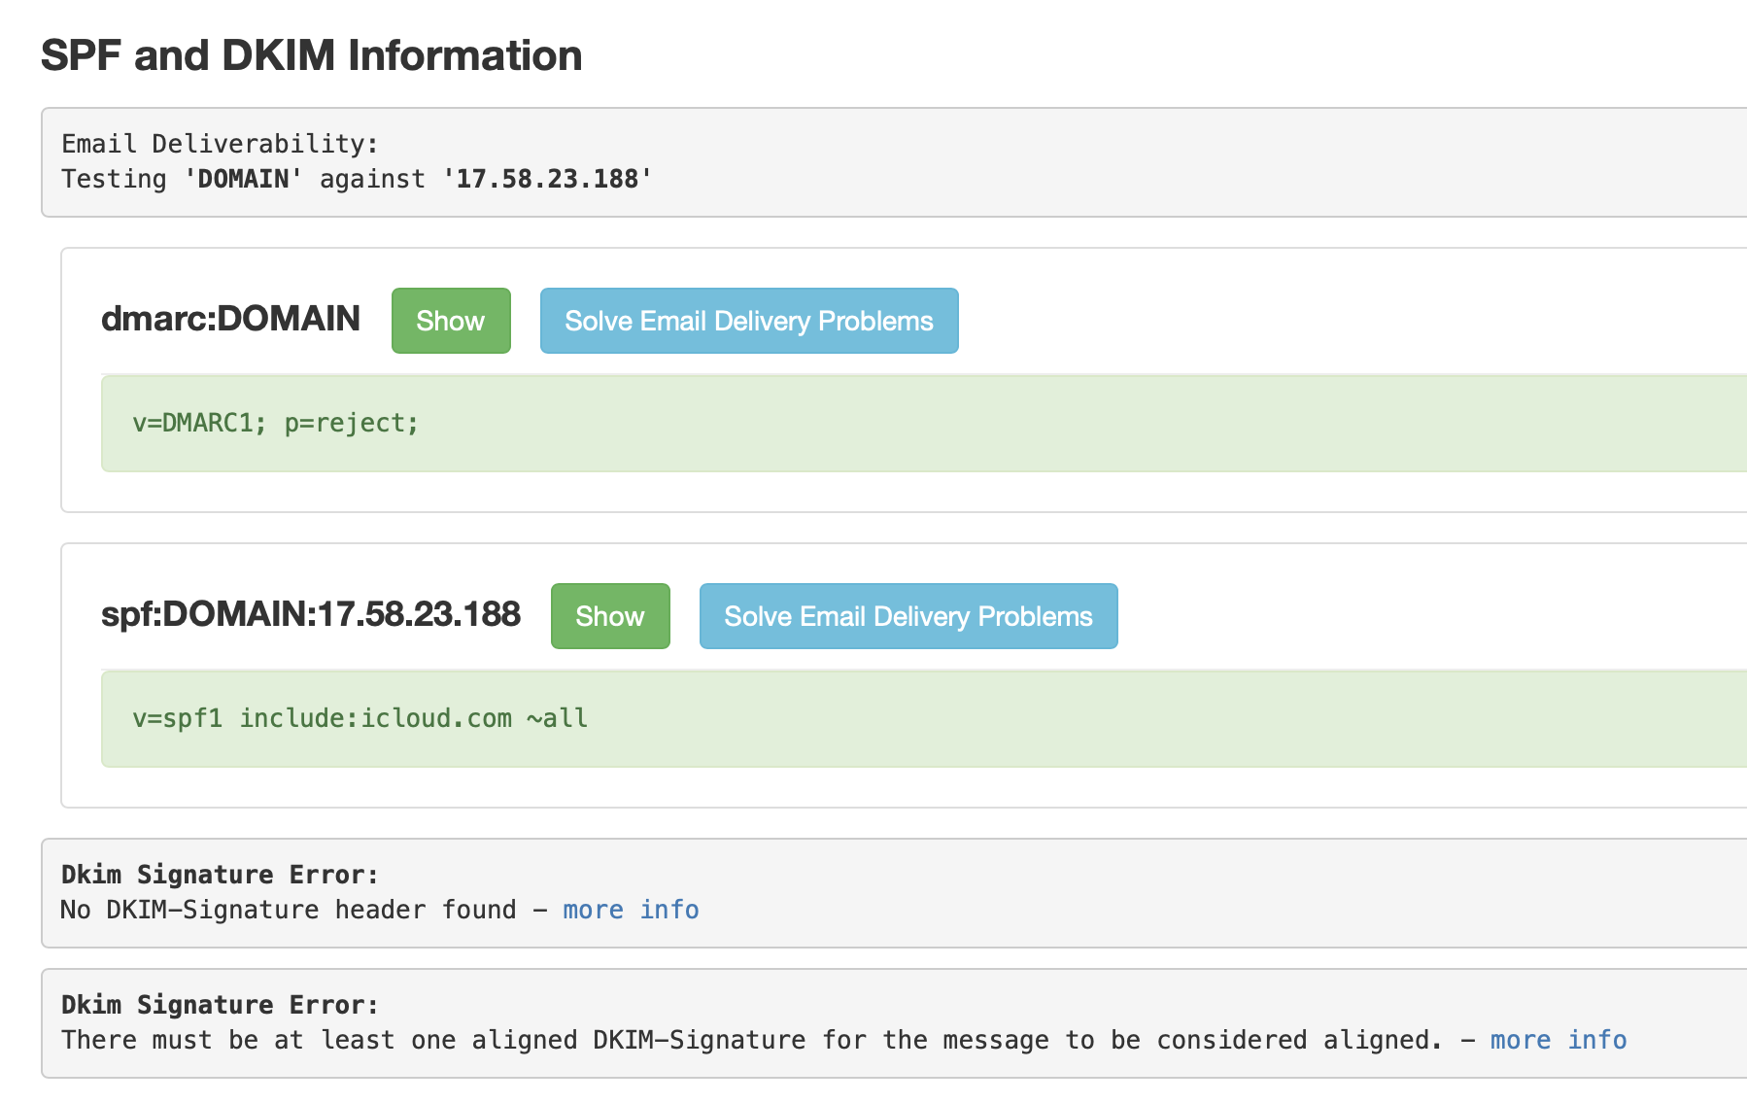1747x1104 pixels.
Task: Open more info link about aligned DKIM-Signature
Action: tap(1558, 1040)
